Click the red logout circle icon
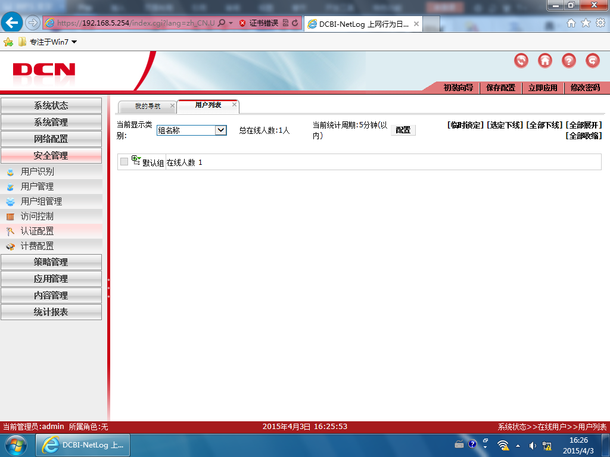Viewport: 610px width, 457px height. 593,61
